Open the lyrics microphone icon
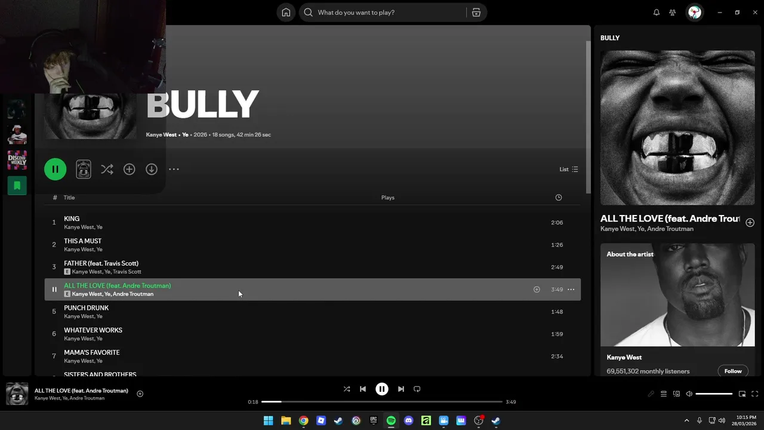Viewport: 764px width, 430px height. pos(651,394)
